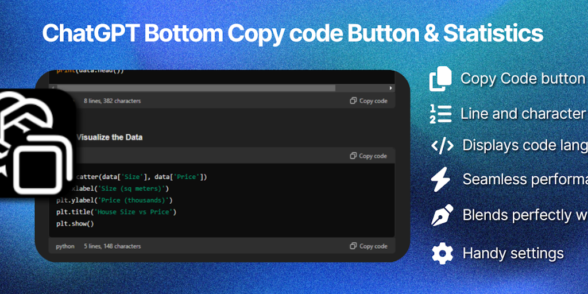Click Copy code in the scatter code block header
Image resolution: width=588 pixels, height=294 pixels.
tap(369, 156)
